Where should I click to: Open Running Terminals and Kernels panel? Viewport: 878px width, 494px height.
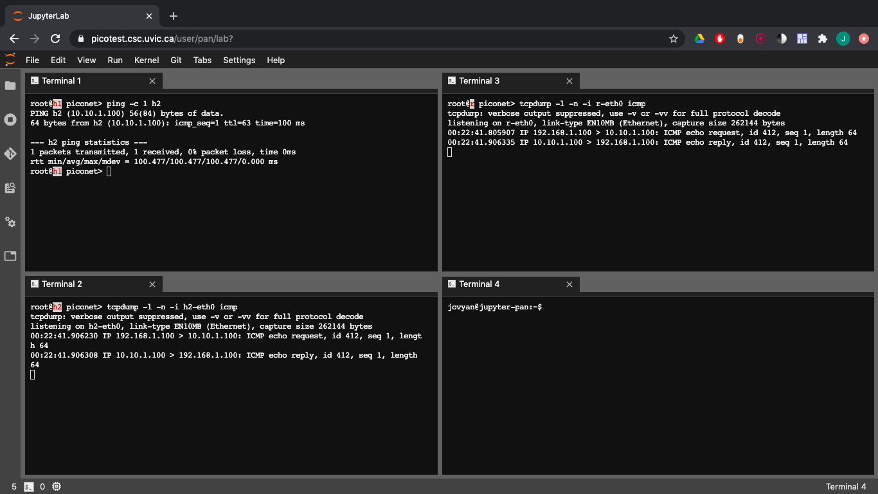(x=10, y=120)
